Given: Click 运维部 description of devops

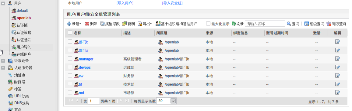Looking at the screenshot, I should point(129,67).
